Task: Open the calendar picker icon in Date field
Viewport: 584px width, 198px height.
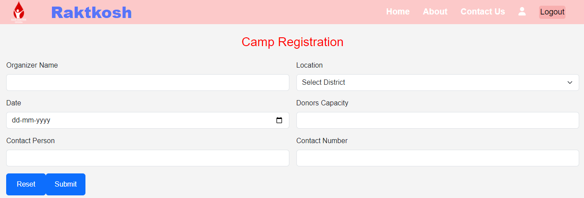Action: [x=279, y=120]
